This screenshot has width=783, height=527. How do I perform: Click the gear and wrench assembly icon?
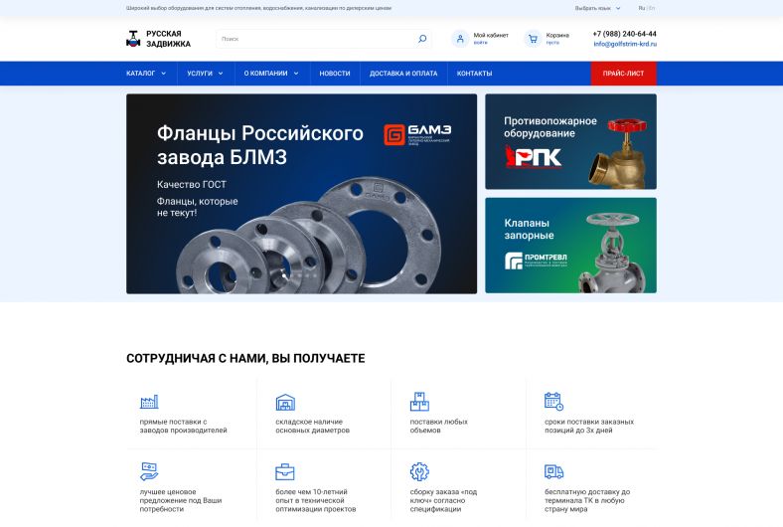pos(419,471)
